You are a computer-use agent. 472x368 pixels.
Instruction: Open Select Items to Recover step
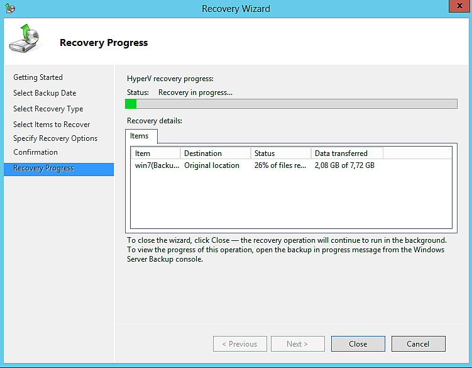click(x=52, y=125)
